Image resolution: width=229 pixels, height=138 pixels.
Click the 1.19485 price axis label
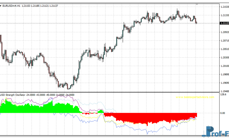pyautogui.click(x=225, y=91)
